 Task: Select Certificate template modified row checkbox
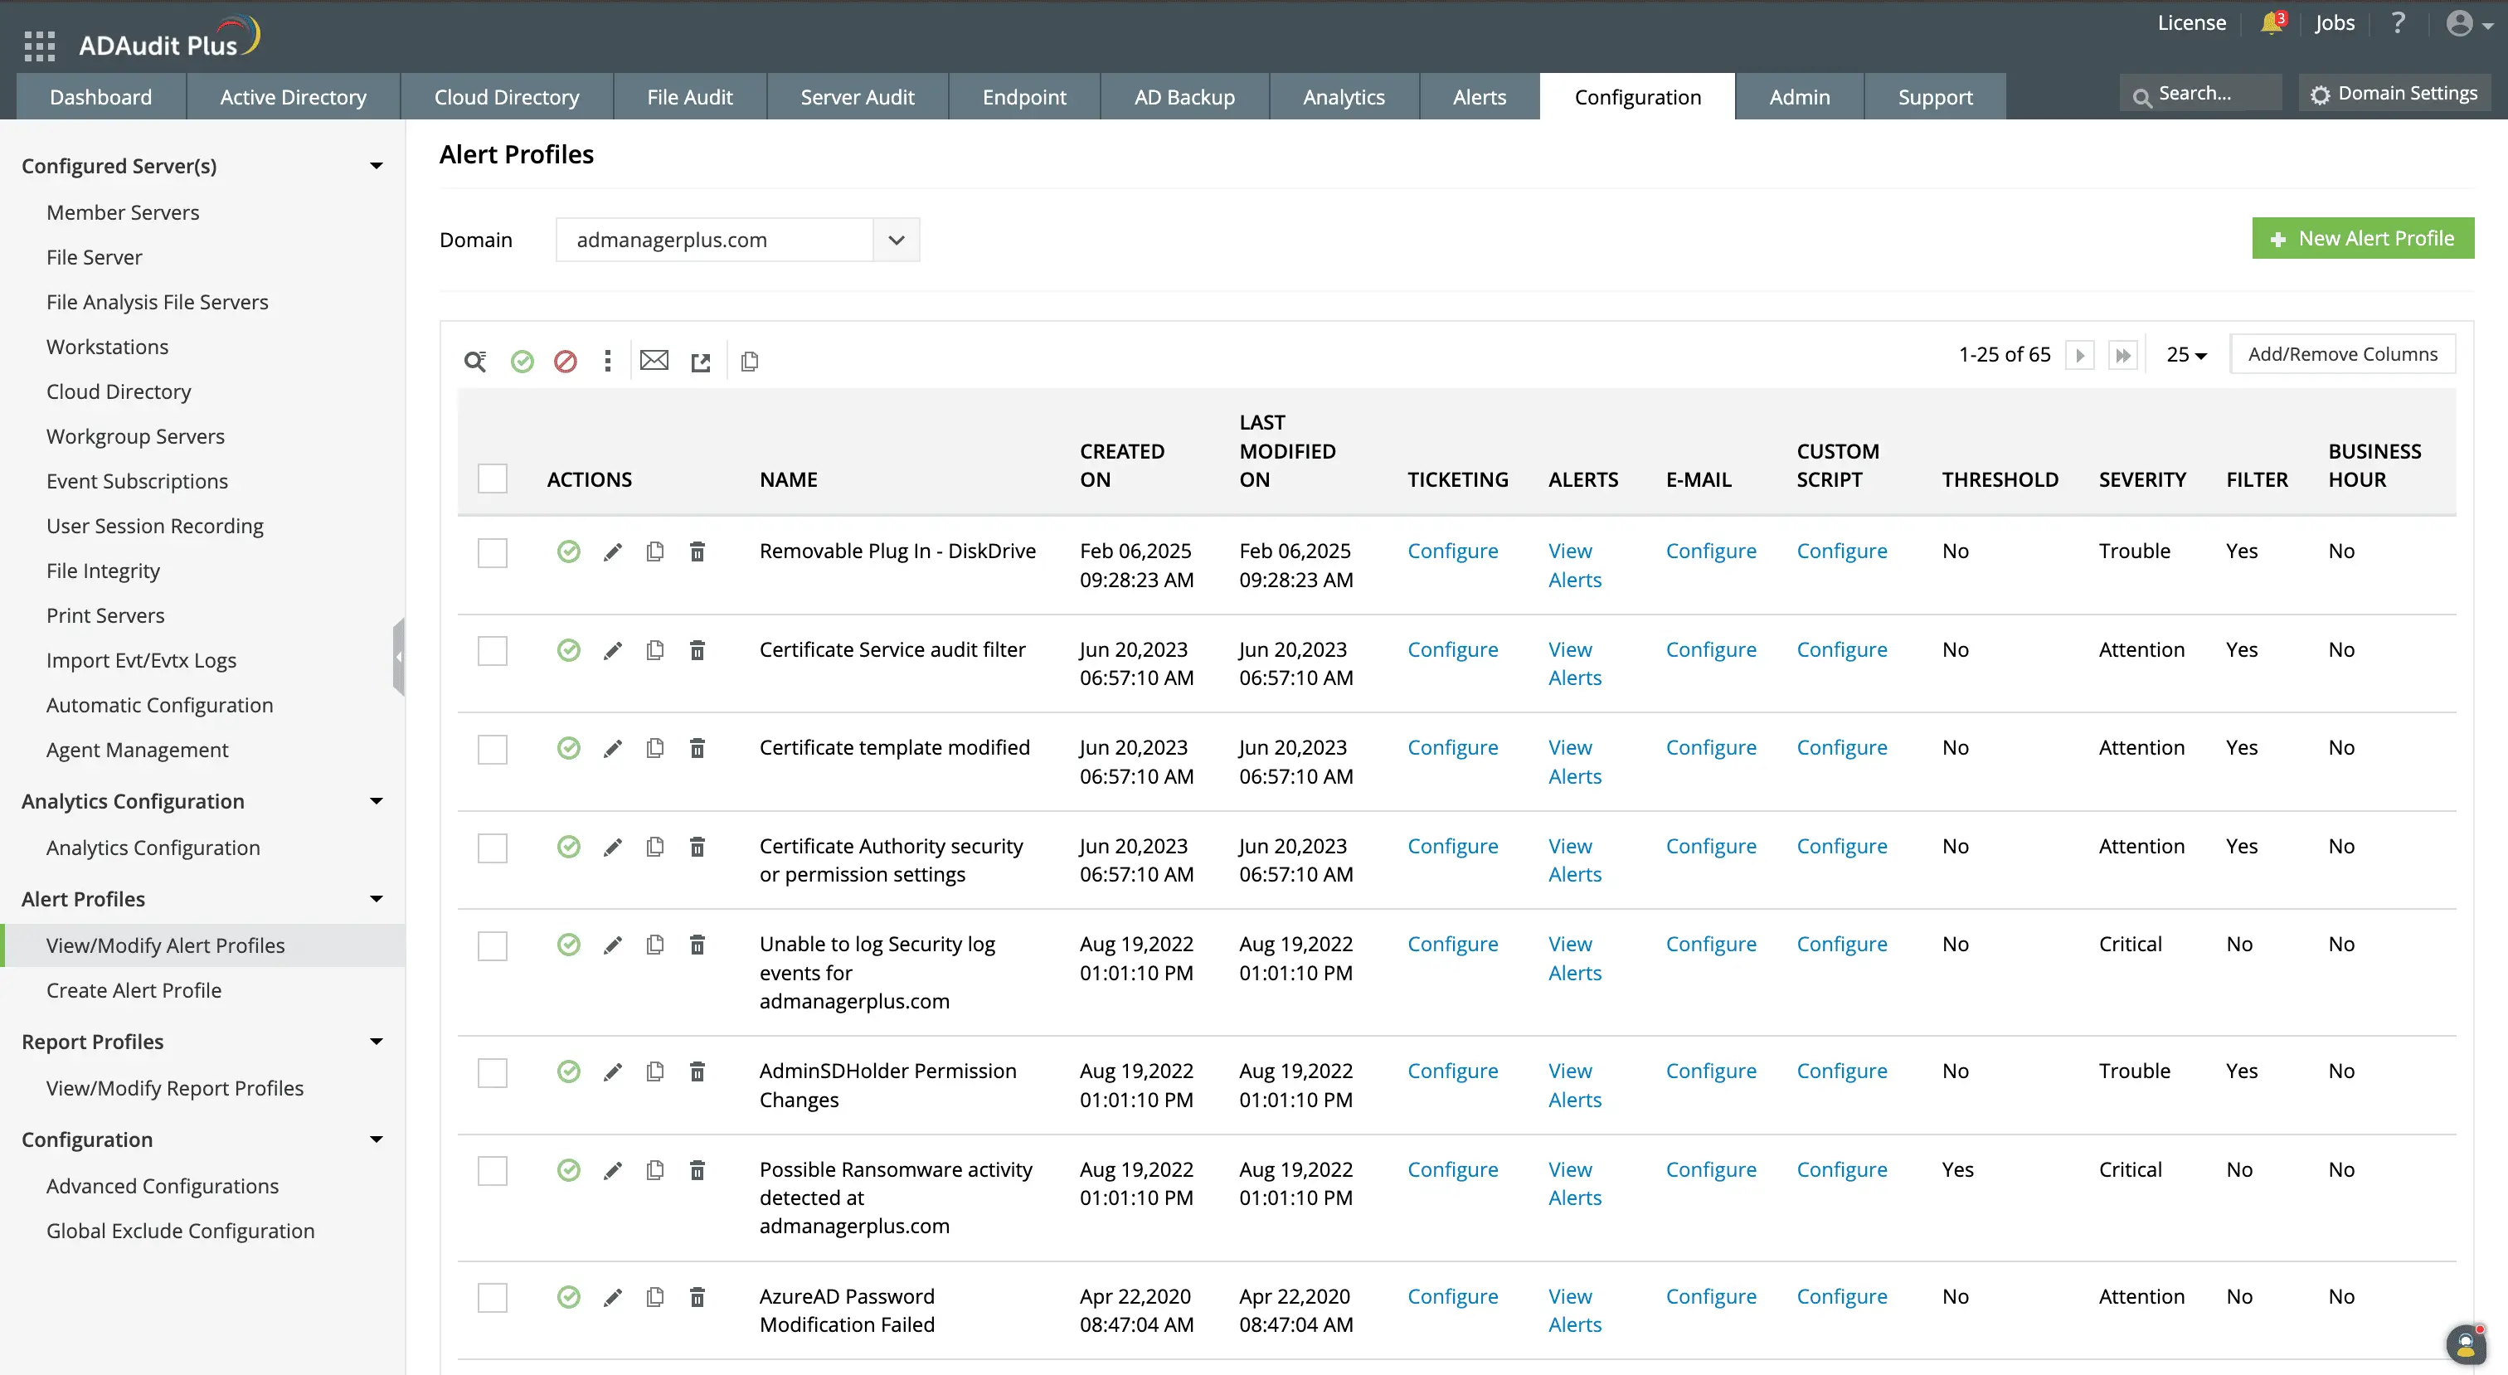tap(493, 750)
